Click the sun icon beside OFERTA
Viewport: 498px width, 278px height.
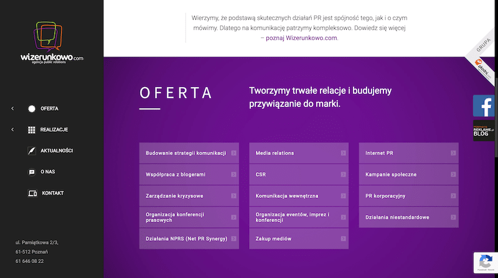click(32, 109)
